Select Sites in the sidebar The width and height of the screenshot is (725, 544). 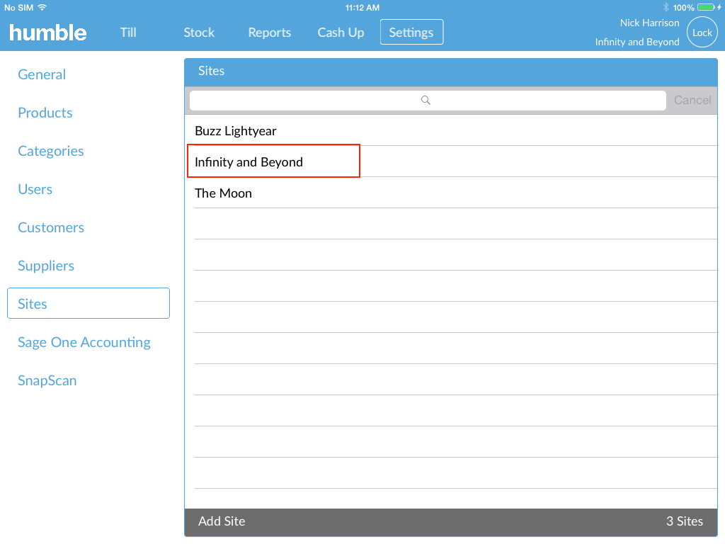[x=89, y=303]
